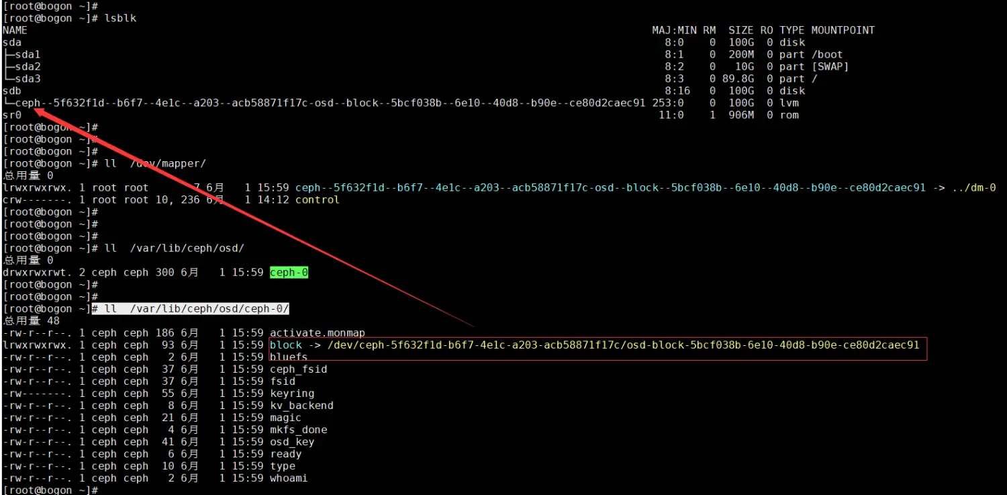The width and height of the screenshot is (1007, 495).
Task: Select the ready file name
Action: point(286,453)
